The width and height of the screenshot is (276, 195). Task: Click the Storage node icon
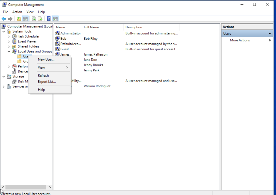pos(9,76)
